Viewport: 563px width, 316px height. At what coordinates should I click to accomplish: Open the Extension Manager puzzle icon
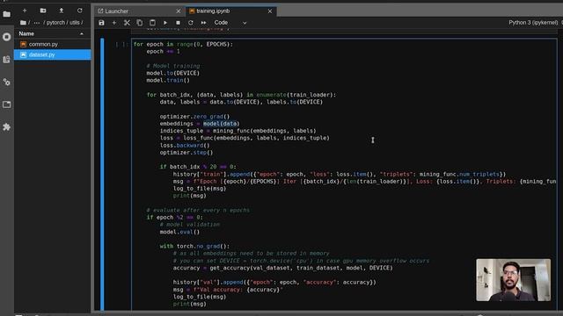point(6,127)
